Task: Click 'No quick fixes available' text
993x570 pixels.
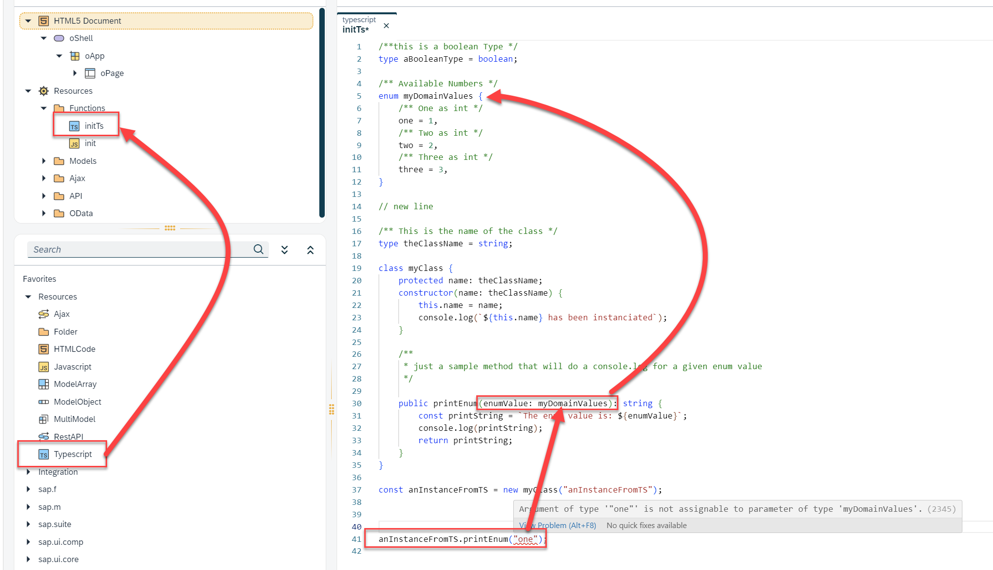Action: point(647,525)
